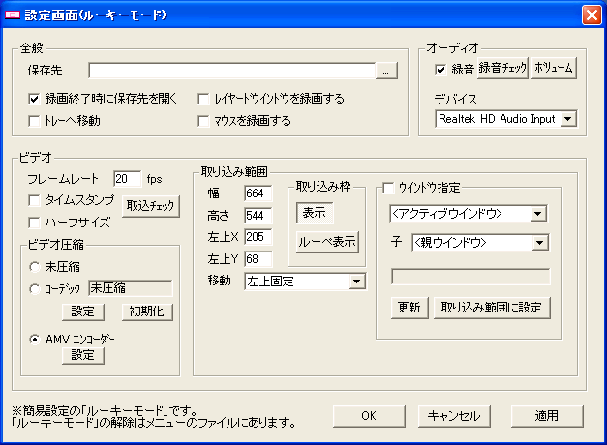Viewport: 607px width, 445px height.
Task: Expand the <アクティブウインドウ> dropdown
Action: [x=538, y=214]
